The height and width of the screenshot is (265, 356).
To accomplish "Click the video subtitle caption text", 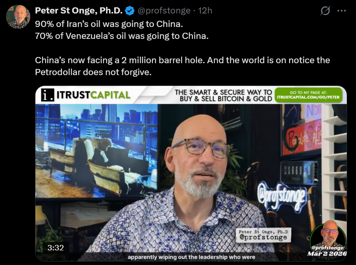I will 191,257.
